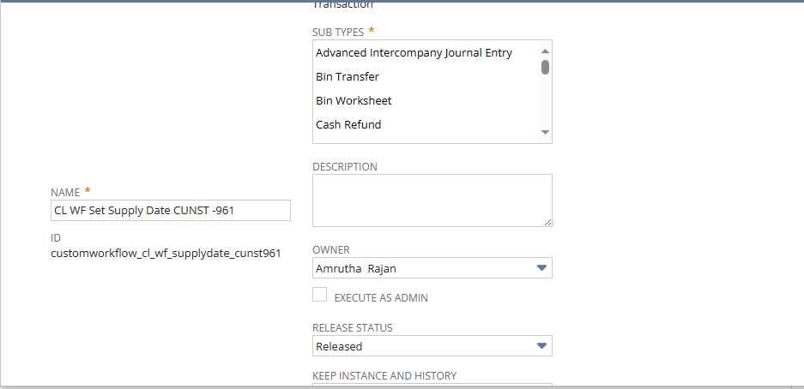Enable the Execute as Admin checkbox
804x389 pixels.
tap(320, 295)
